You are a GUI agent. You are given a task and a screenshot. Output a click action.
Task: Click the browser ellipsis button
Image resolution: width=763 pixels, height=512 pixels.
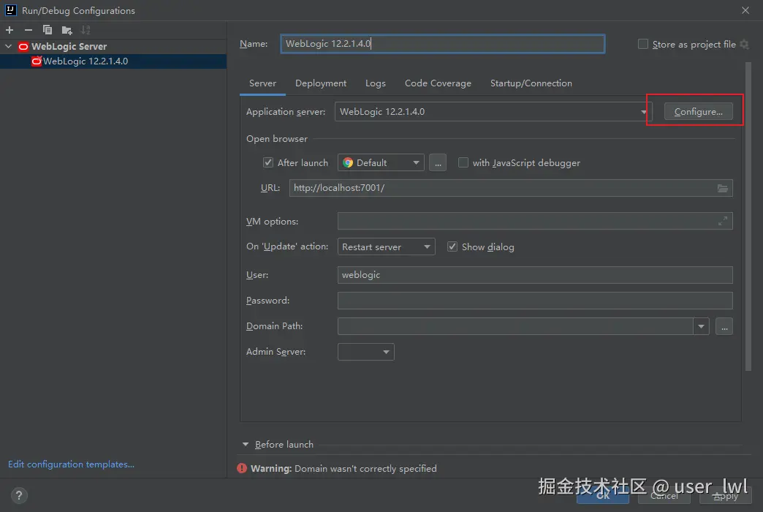tap(438, 162)
